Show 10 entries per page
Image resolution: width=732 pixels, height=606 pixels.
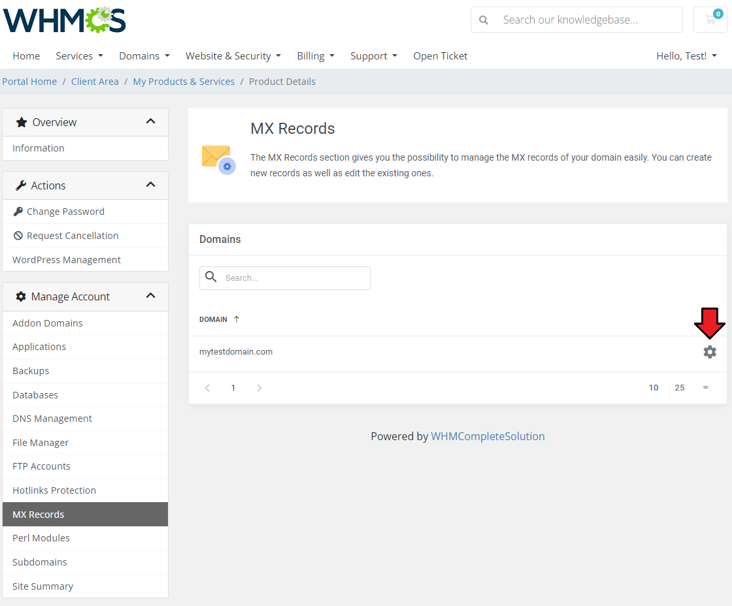tap(654, 388)
